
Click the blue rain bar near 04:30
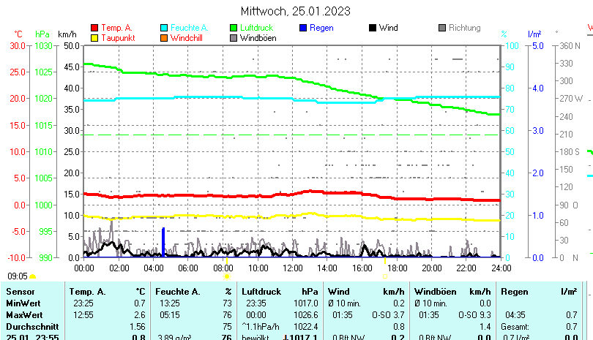[x=163, y=241]
